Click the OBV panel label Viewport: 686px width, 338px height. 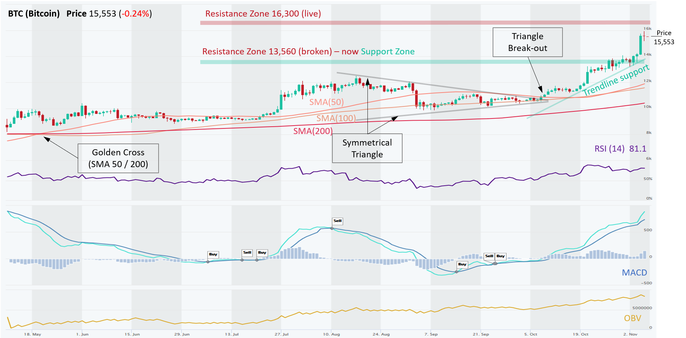[x=632, y=318]
